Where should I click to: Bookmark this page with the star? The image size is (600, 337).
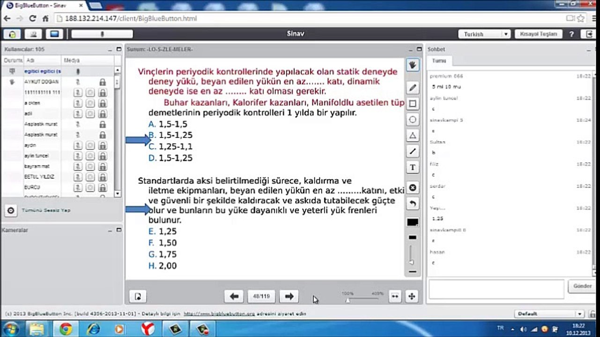tap(581, 19)
